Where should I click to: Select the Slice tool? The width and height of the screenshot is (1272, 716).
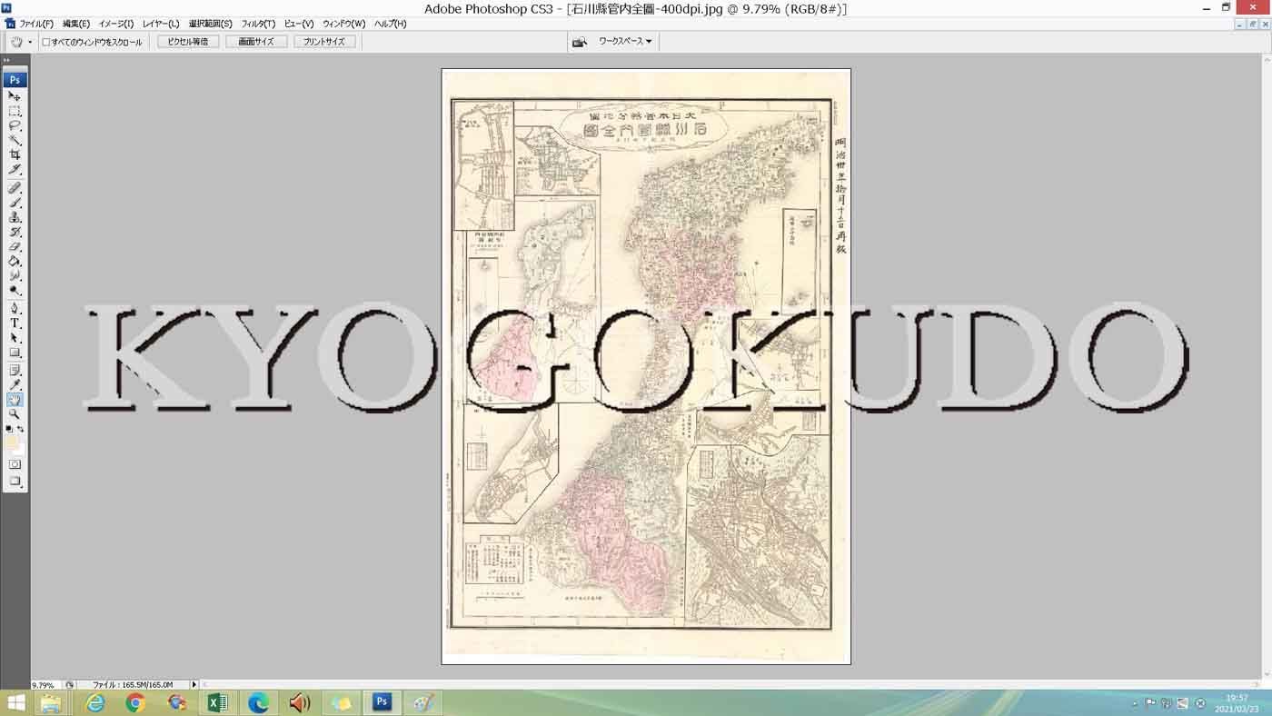point(15,169)
